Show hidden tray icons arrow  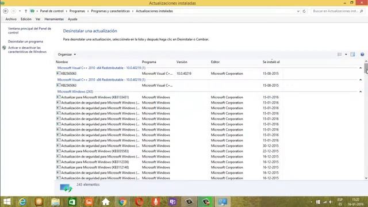pyautogui.click(x=312, y=202)
